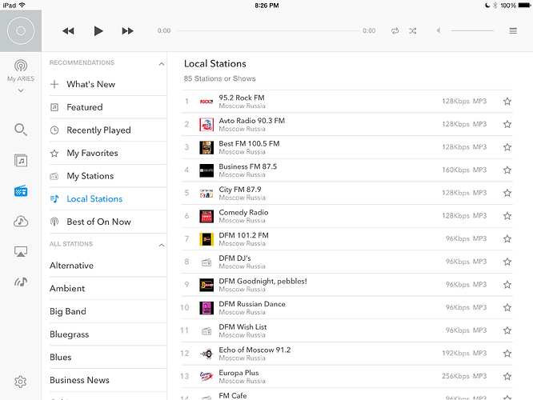Adjust the volume slider
The width and height of the screenshot is (533, 400).
click(x=472, y=30)
